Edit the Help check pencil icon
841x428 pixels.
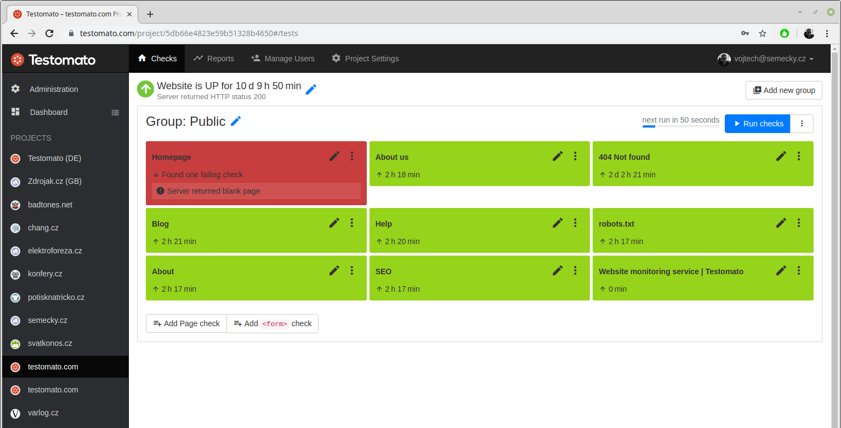558,223
